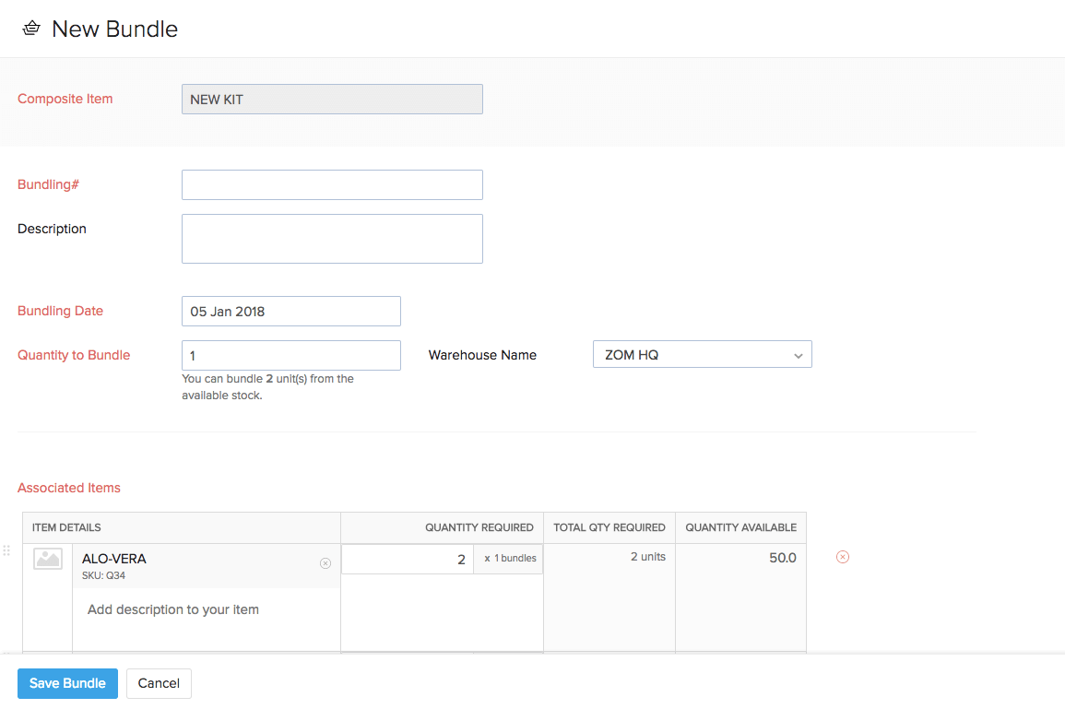Click the Composite Item field showing NEW KIT
Viewport: 1065px width, 709px height.
click(x=332, y=100)
